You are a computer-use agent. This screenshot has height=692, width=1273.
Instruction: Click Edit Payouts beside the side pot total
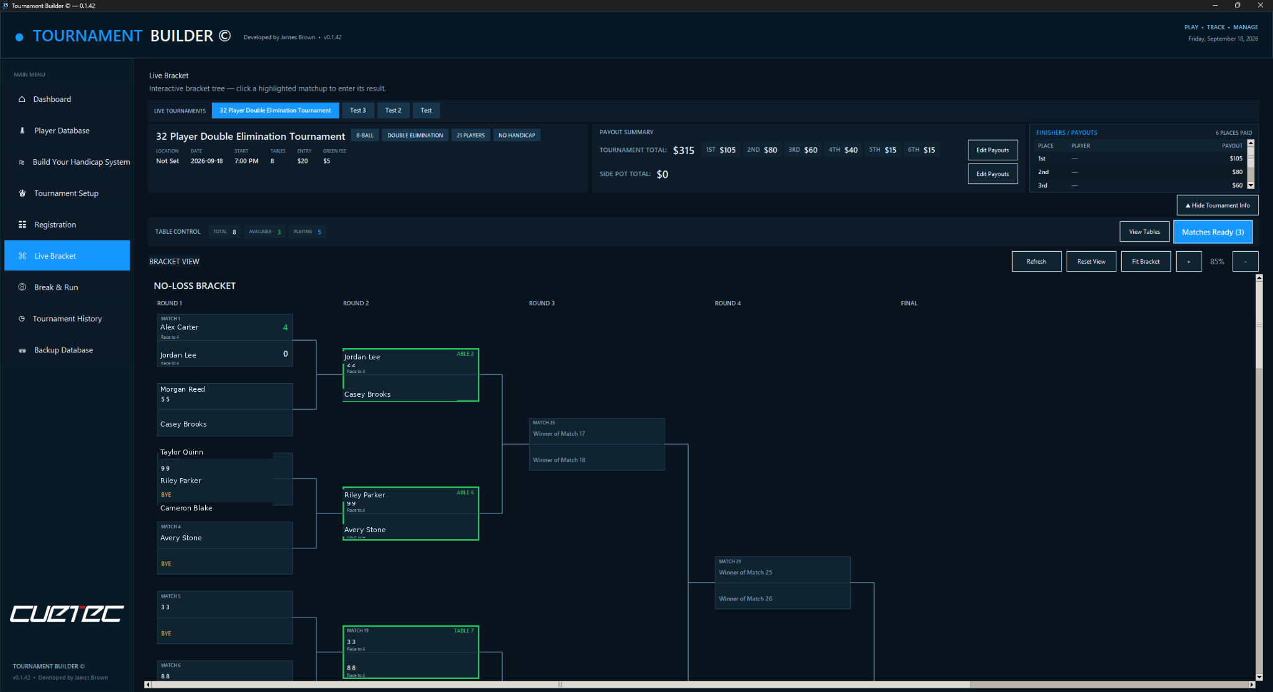tap(993, 174)
